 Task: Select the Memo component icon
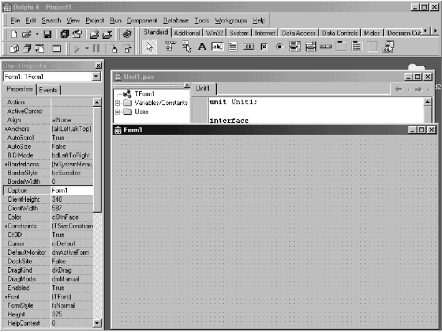(233, 46)
